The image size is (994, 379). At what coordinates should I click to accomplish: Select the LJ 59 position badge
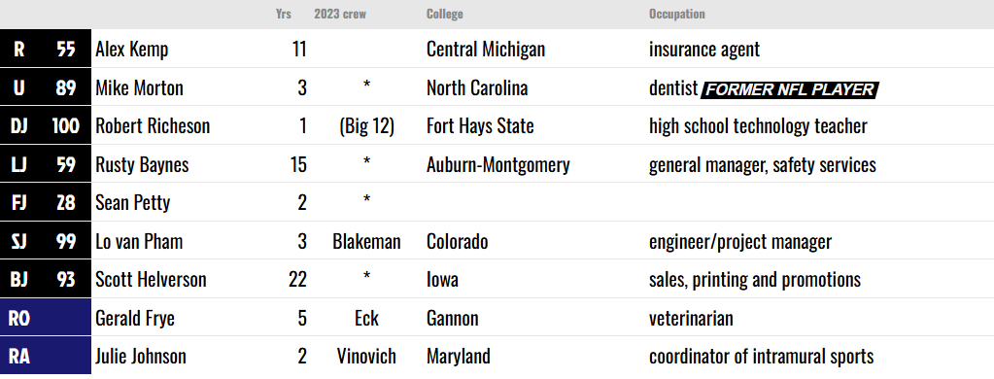46,164
